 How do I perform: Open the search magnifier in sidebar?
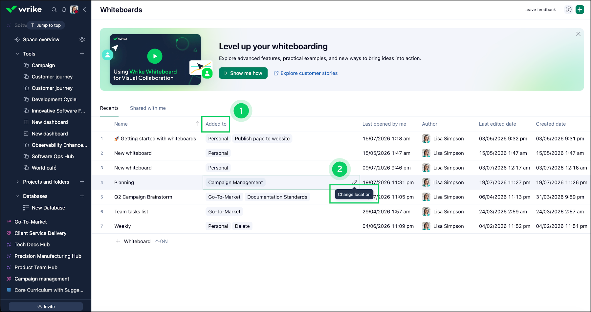(54, 10)
